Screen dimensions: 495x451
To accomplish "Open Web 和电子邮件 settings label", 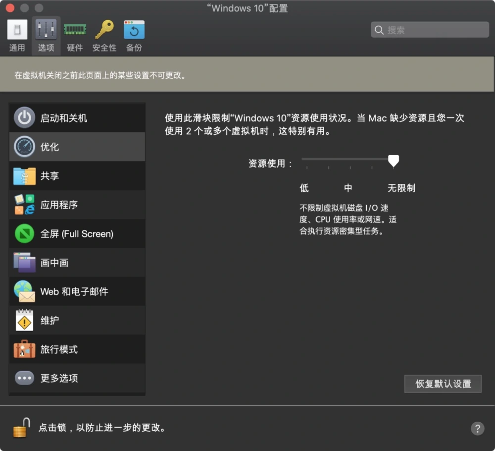I will [x=74, y=291].
